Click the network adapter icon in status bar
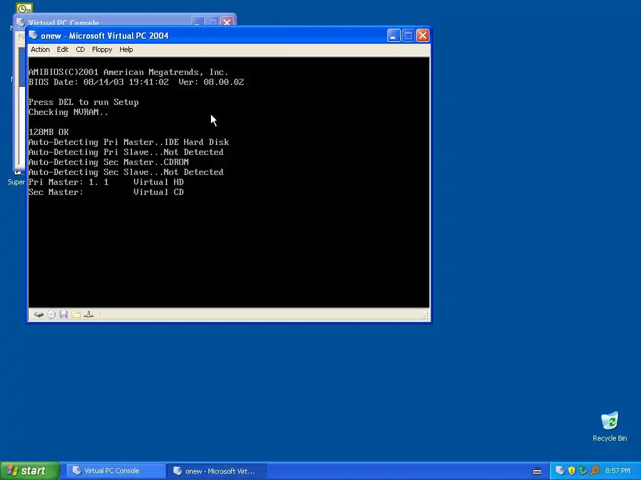 pyautogui.click(x=88, y=314)
